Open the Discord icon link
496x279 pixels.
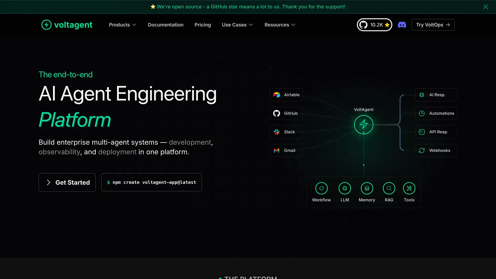(402, 25)
